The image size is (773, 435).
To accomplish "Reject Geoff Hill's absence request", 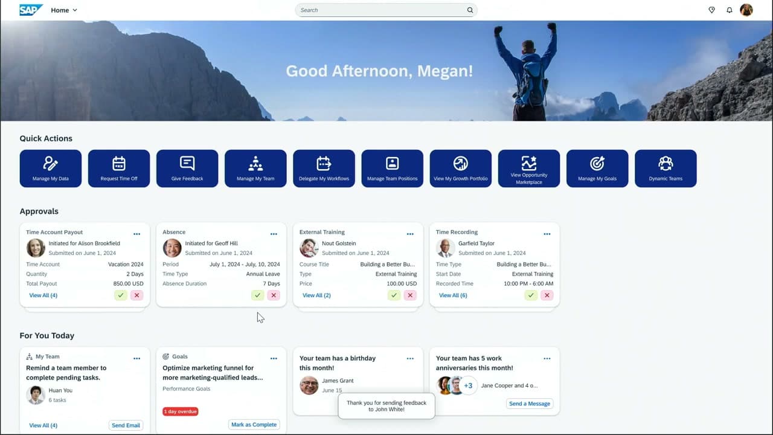I will (274, 295).
